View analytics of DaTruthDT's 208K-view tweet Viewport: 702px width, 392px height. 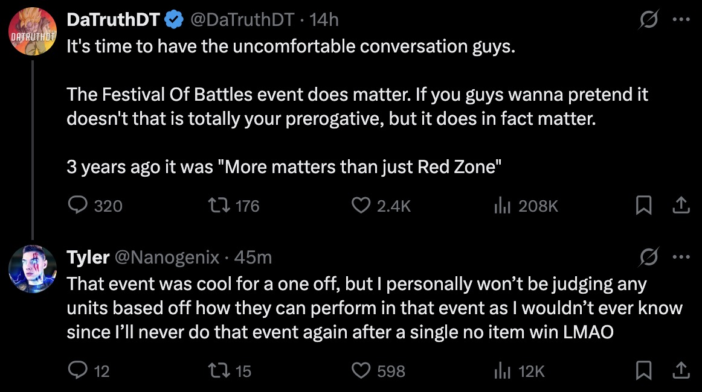tap(503, 206)
